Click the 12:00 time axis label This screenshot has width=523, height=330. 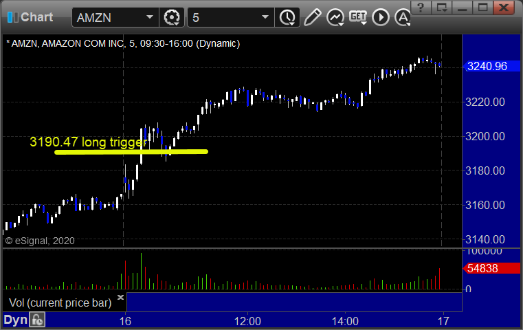(247, 321)
